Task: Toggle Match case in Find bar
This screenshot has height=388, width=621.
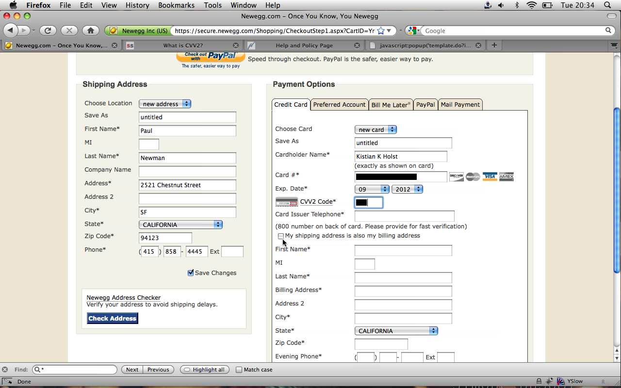Action: (239, 370)
